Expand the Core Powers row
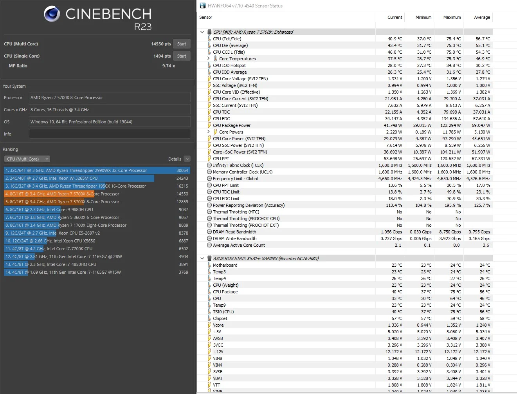 209,132
